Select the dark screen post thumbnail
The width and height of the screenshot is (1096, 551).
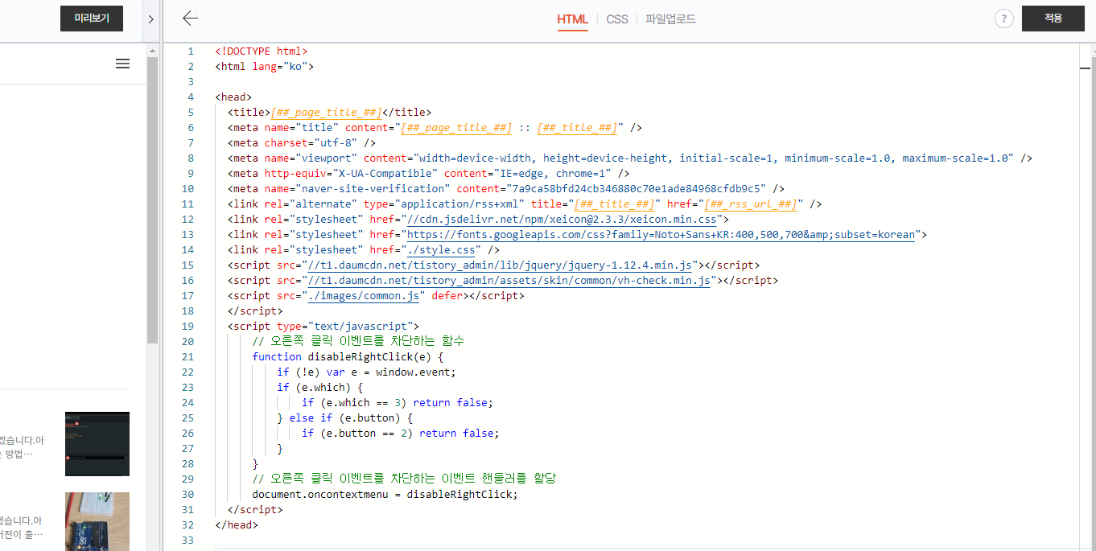[97, 444]
